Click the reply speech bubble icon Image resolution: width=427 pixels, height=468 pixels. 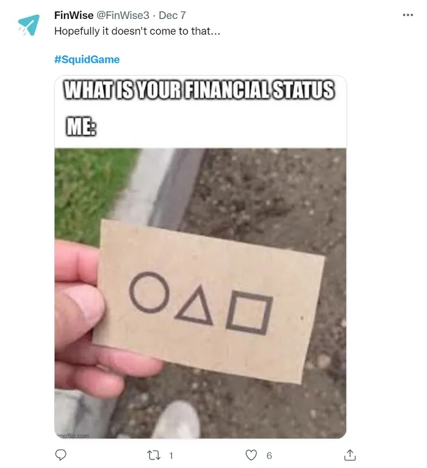(61, 455)
